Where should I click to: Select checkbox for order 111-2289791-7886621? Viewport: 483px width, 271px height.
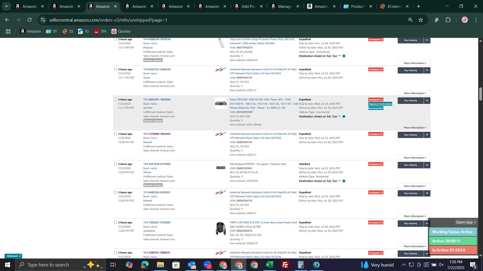pyautogui.click(x=115, y=253)
